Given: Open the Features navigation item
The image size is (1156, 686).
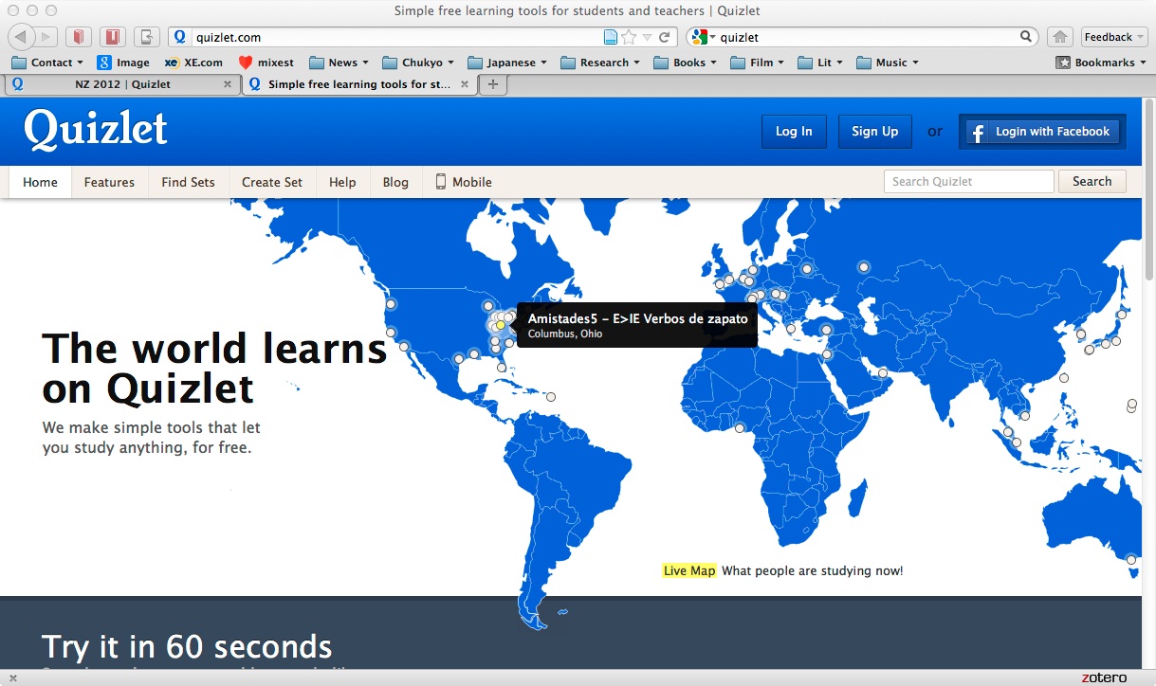Looking at the screenshot, I should click(109, 182).
